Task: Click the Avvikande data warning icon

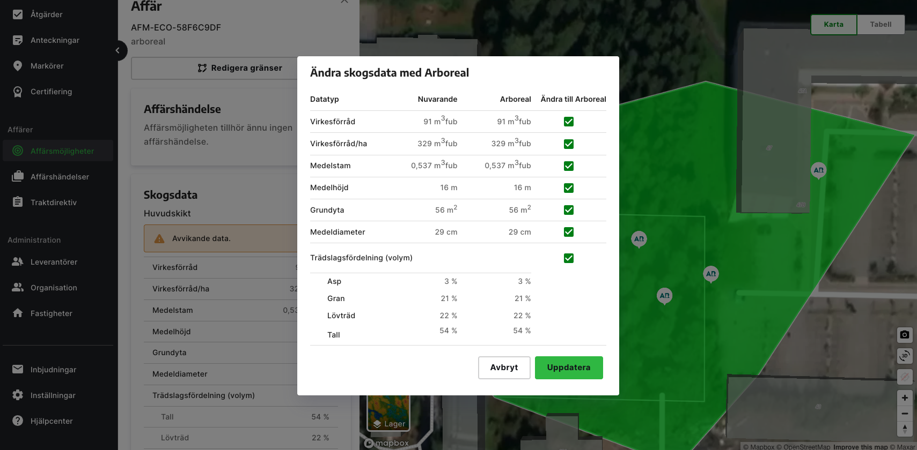Action: pos(159,238)
